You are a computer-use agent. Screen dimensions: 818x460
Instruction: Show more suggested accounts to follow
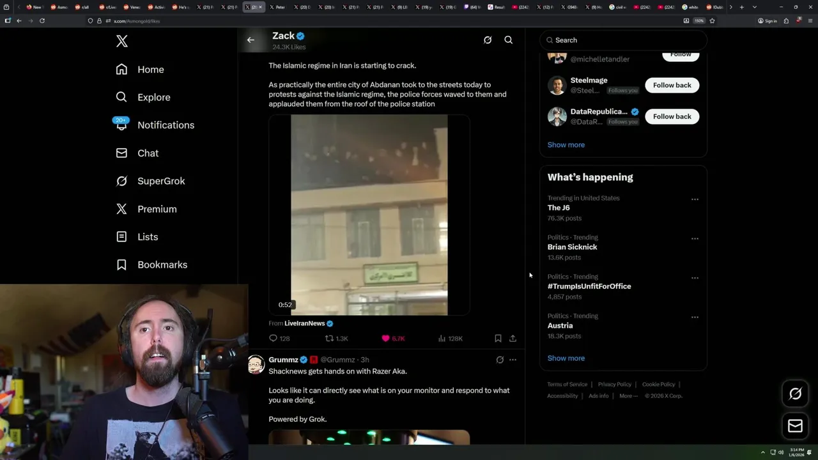point(566,145)
